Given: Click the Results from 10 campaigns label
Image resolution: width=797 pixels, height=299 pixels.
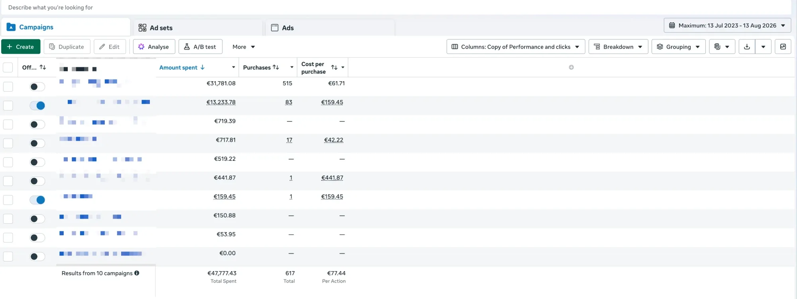Looking at the screenshot, I should coord(97,273).
